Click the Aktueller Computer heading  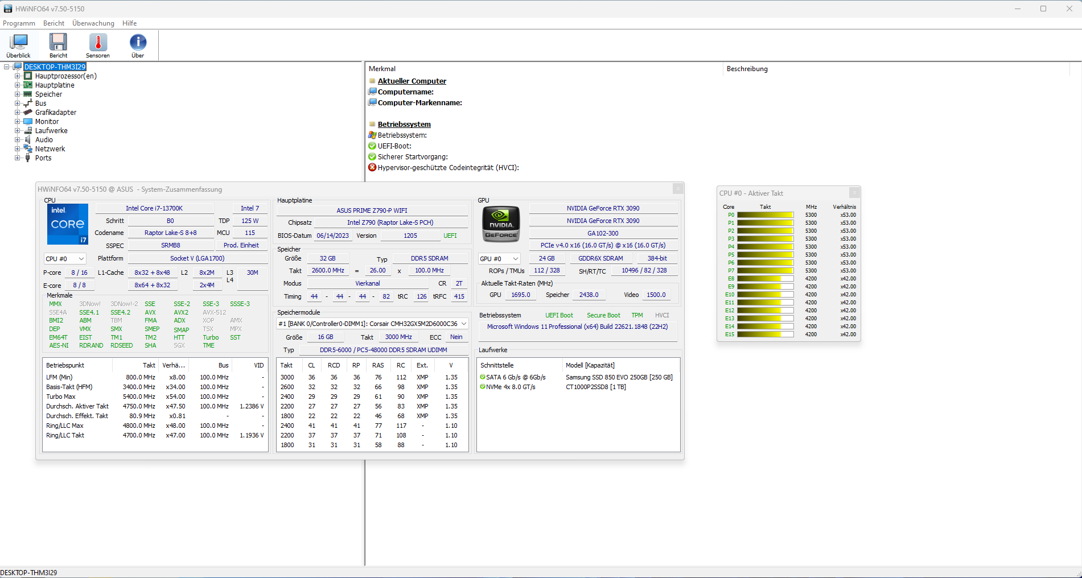412,81
